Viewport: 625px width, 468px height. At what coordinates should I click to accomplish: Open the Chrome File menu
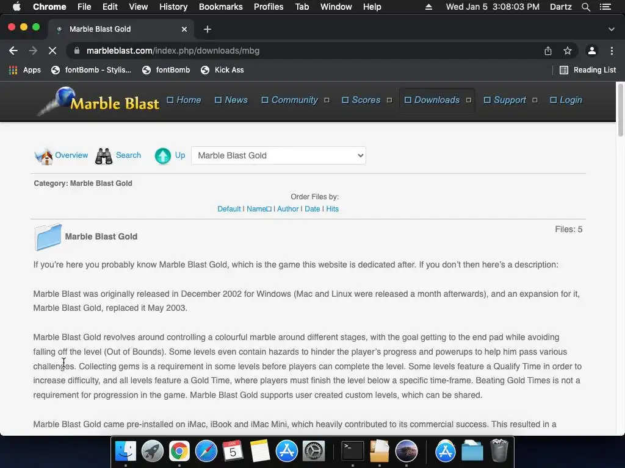click(x=84, y=7)
